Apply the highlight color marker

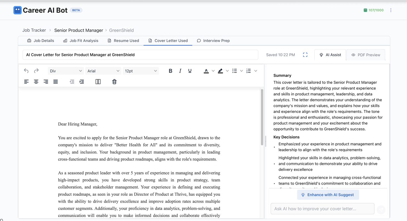pos(220,71)
